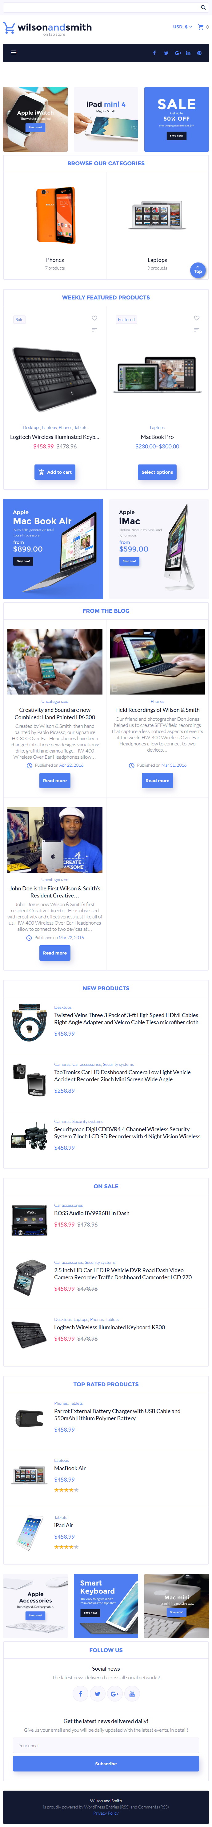Click the Facebook icon in navigation bar

(155, 52)
